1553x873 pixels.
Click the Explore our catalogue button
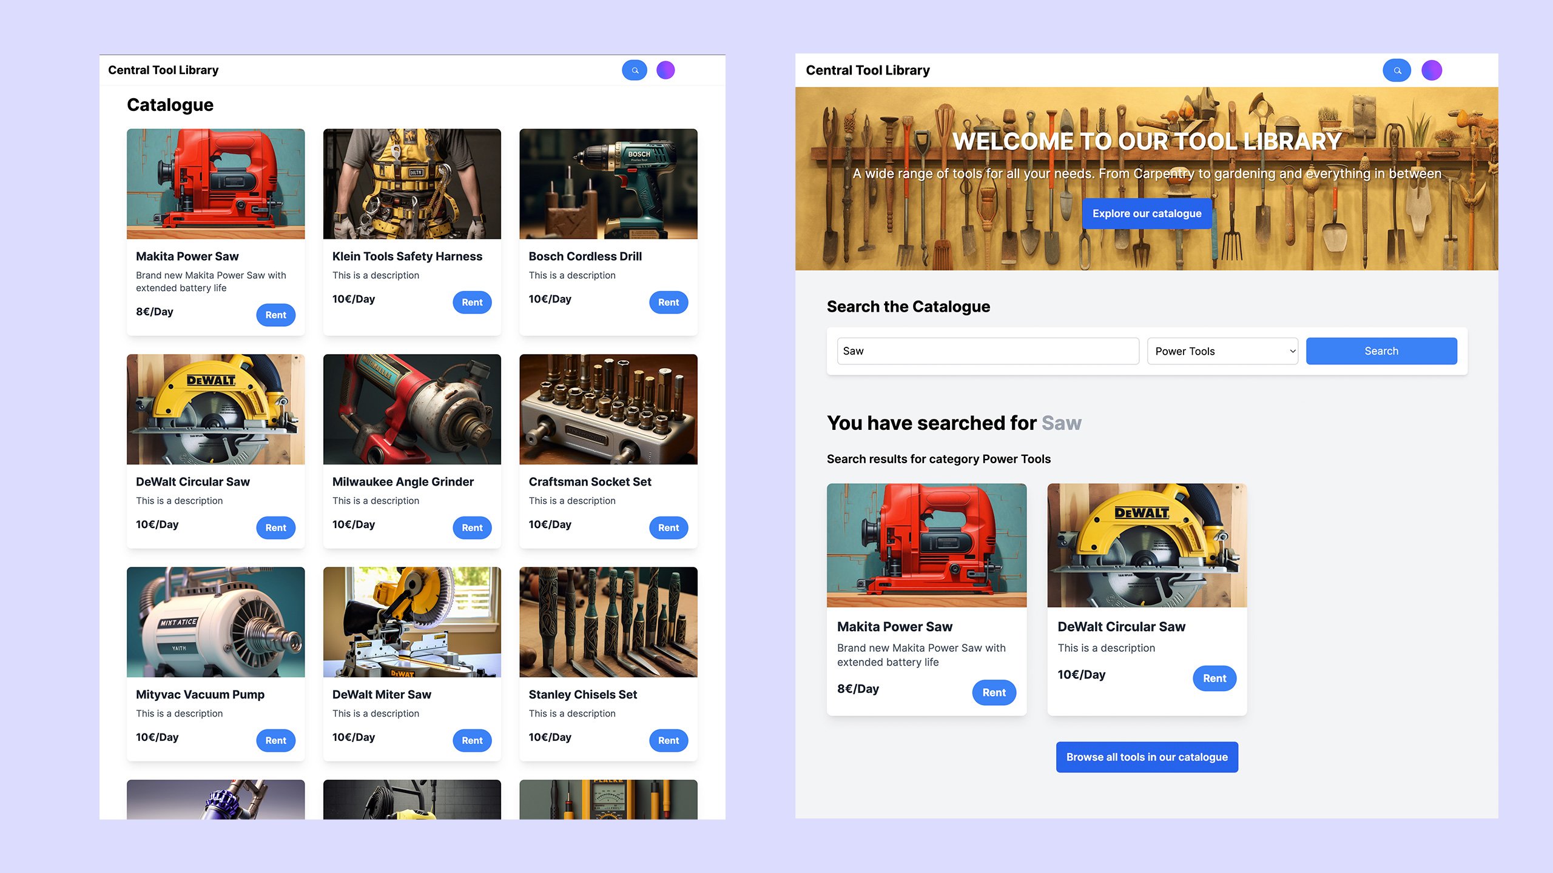point(1147,212)
